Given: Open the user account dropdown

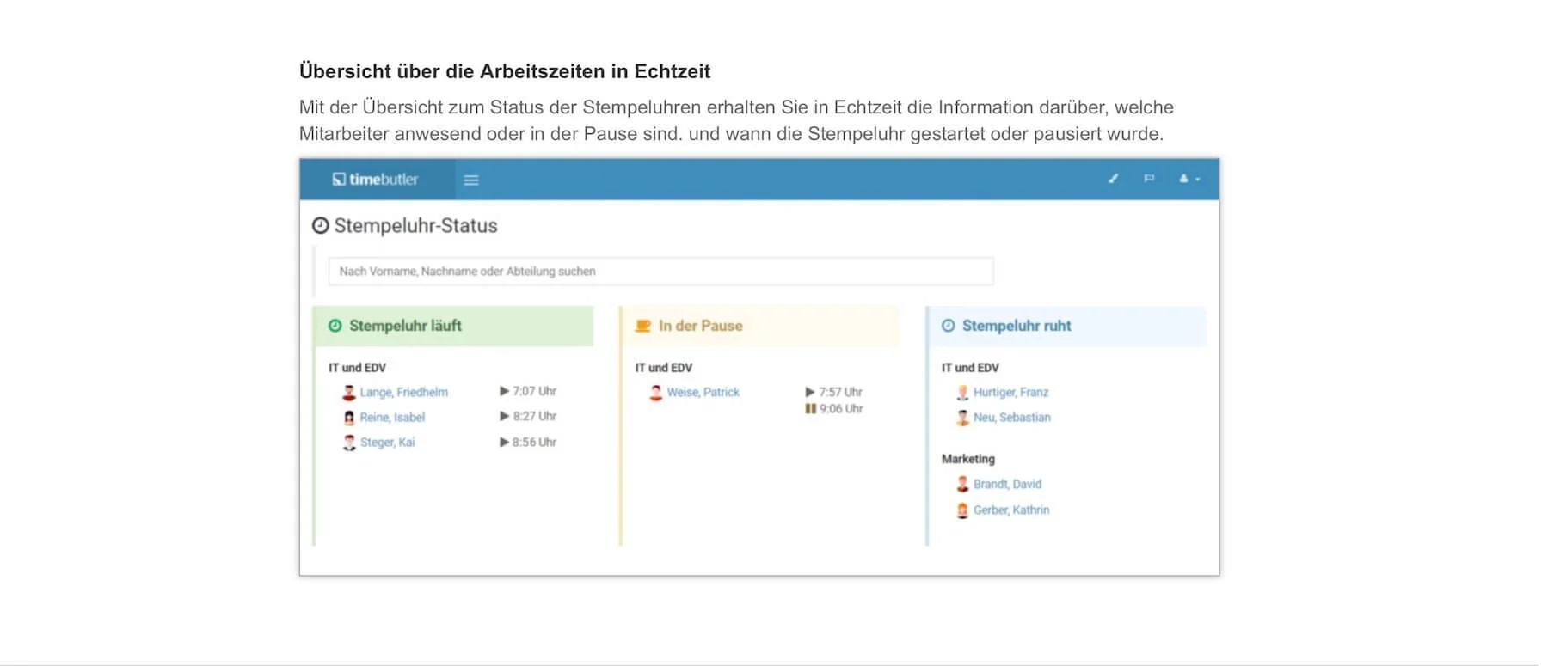Looking at the screenshot, I should tap(1189, 179).
